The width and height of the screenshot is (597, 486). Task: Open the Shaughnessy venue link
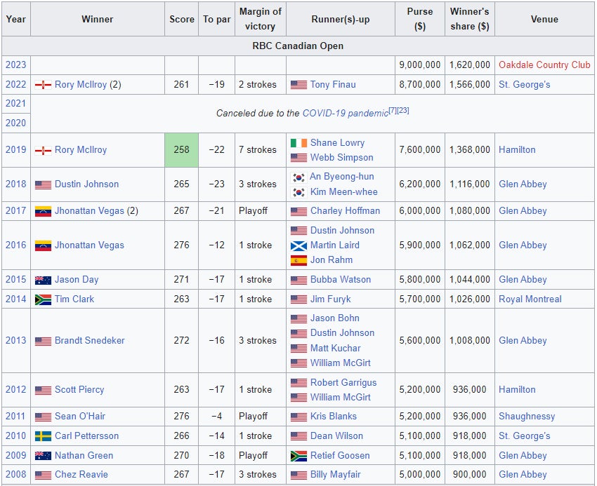point(527,417)
